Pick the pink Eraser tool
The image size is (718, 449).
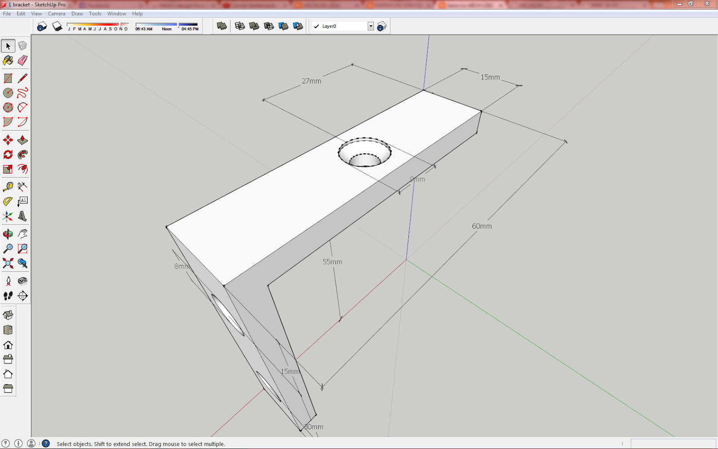(22, 60)
